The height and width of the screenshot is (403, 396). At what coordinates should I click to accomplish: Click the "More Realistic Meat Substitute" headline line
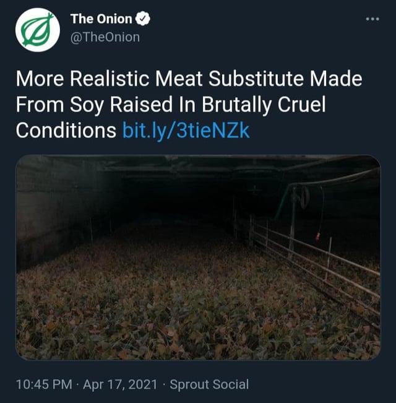click(x=189, y=80)
